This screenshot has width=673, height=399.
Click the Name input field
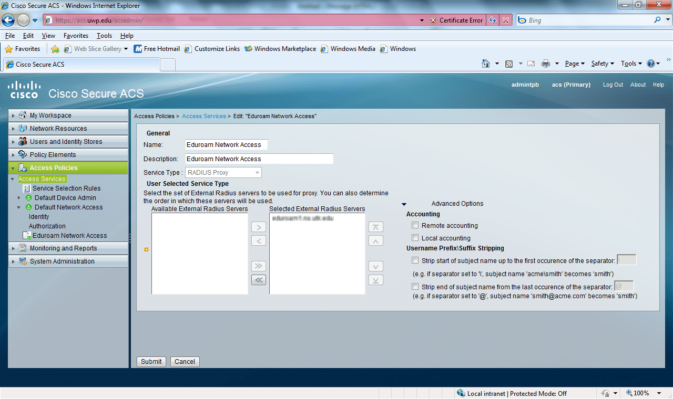tap(227, 145)
